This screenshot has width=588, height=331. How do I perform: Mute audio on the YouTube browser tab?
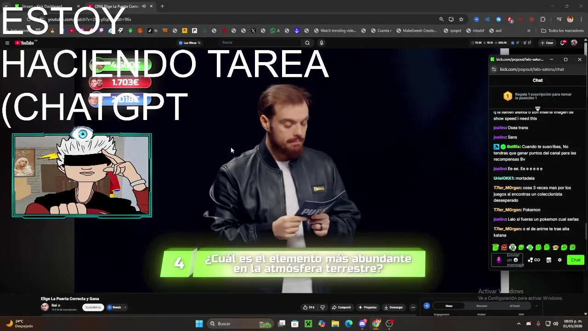pyautogui.click(x=144, y=6)
